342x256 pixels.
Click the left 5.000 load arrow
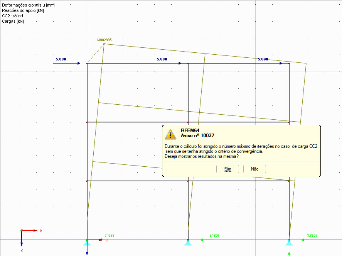click(x=67, y=63)
